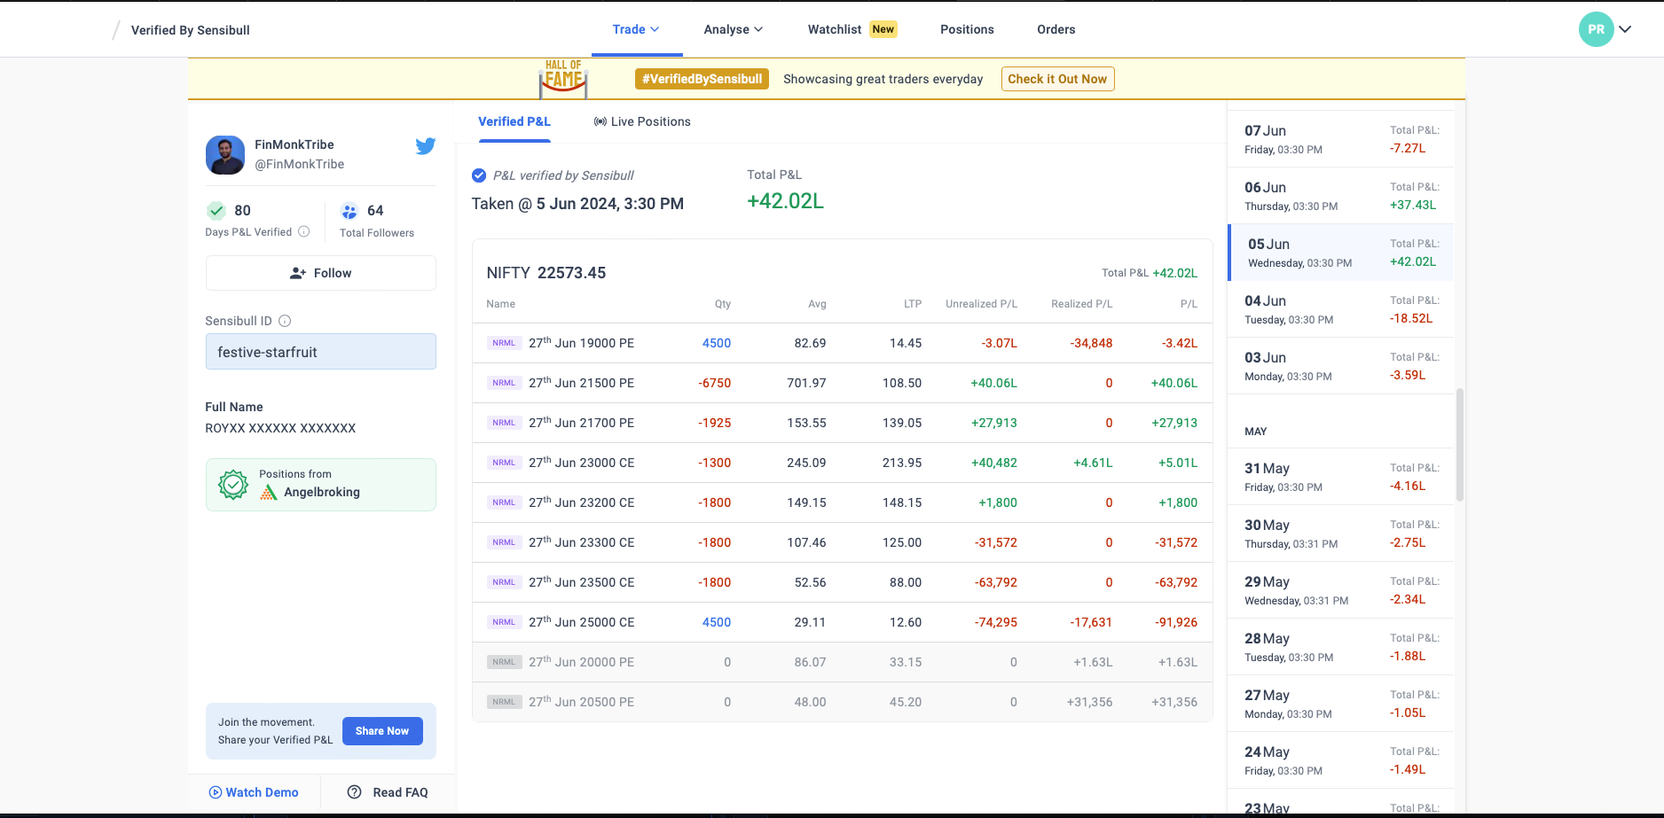Expand the Analyse dropdown menu

pyautogui.click(x=733, y=29)
